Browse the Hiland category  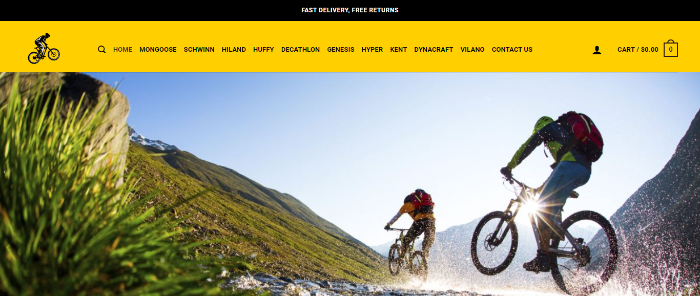(234, 50)
